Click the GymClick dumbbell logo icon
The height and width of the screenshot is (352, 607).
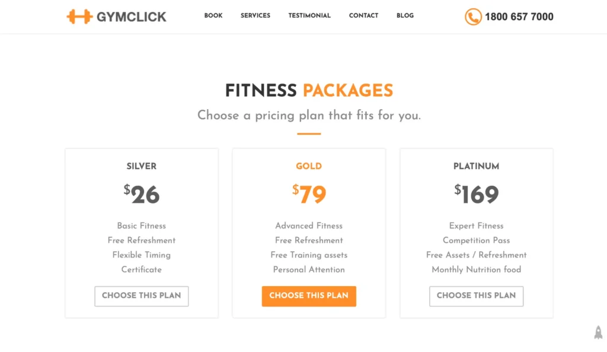79,17
